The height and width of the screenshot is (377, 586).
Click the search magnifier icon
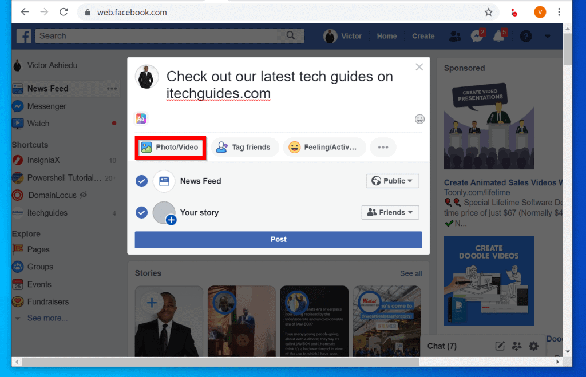point(290,35)
